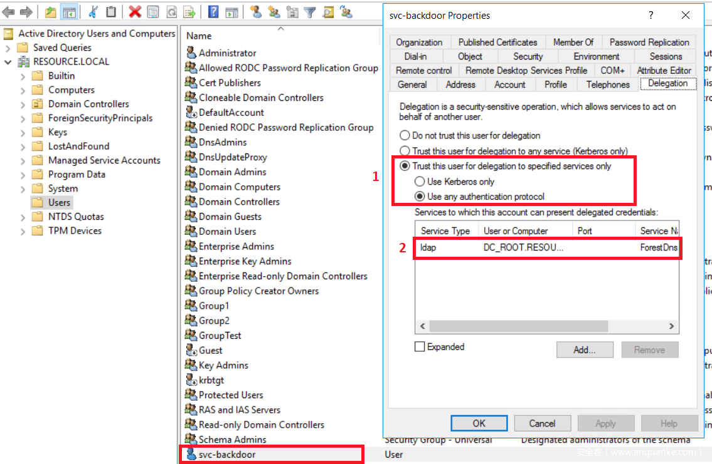This screenshot has height=464, width=712.
Task: Select the Protected Users group
Action: tap(231, 394)
